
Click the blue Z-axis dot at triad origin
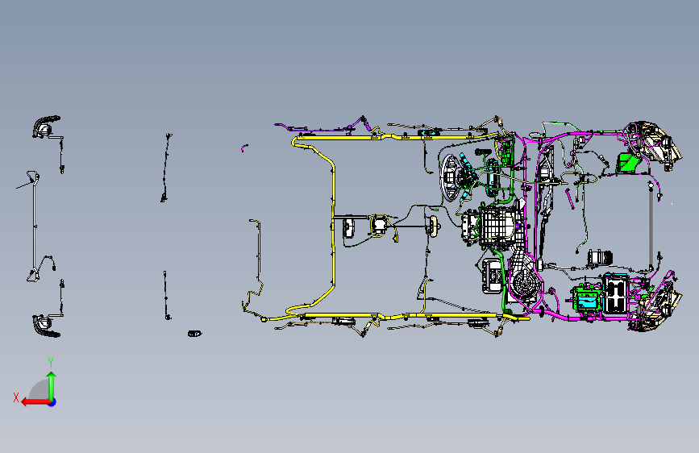tap(52, 402)
